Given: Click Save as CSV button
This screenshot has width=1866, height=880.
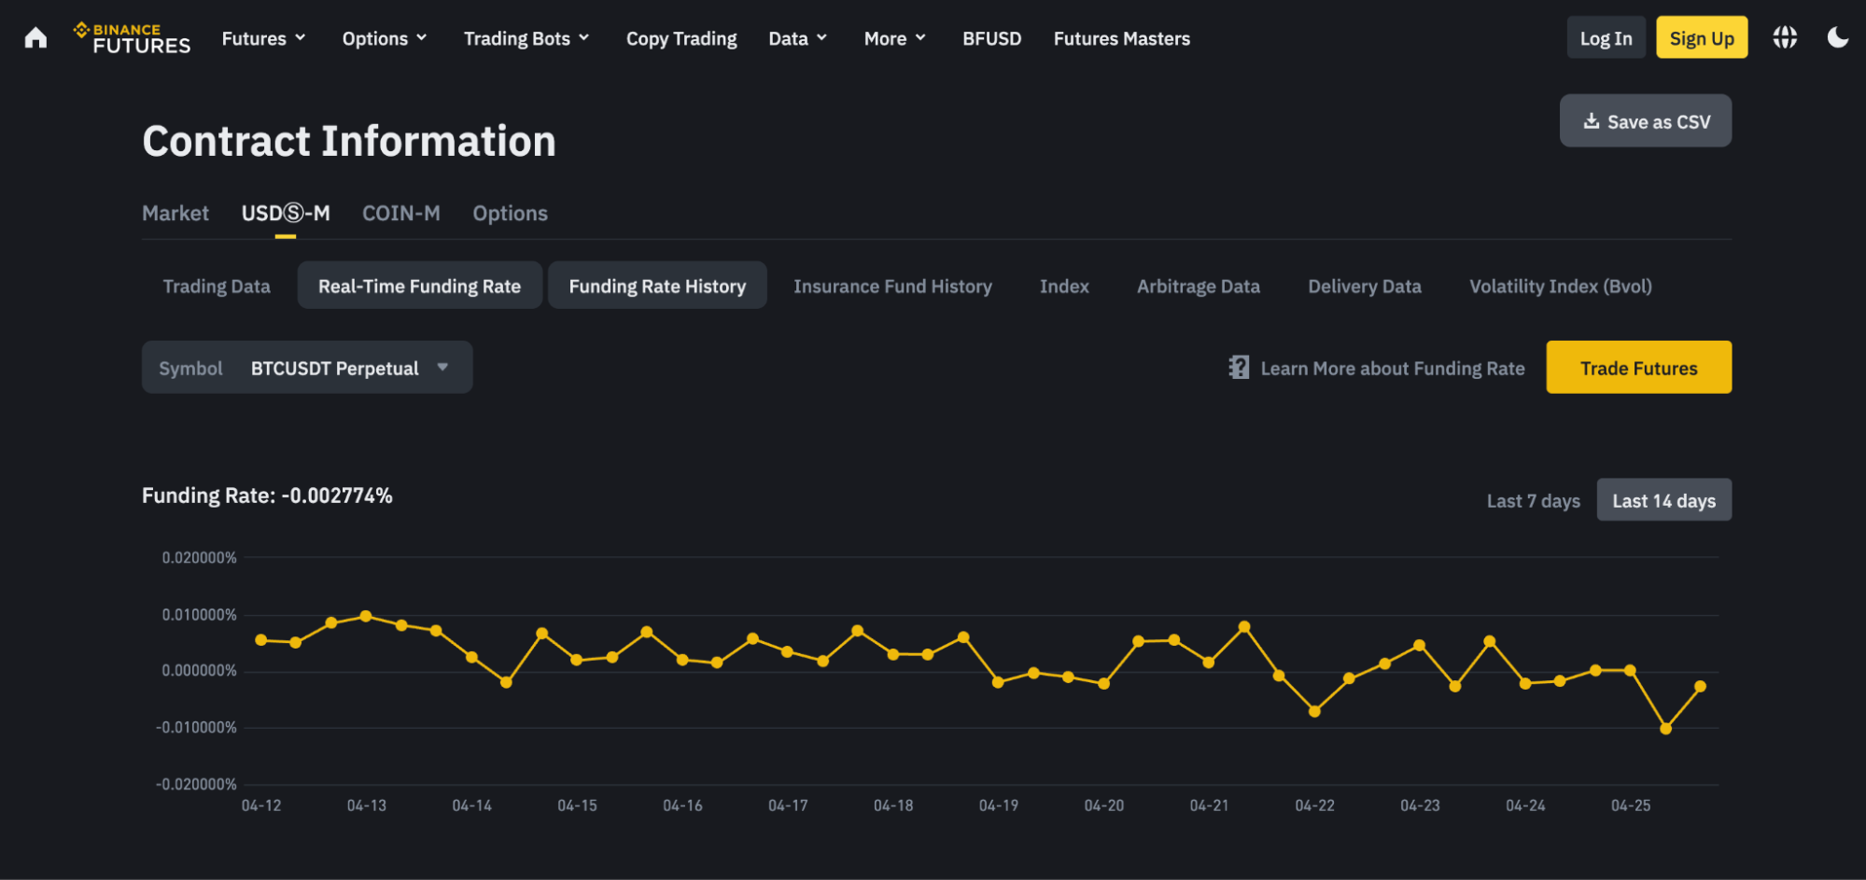Looking at the screenshot, I should tap(1645, 121).
